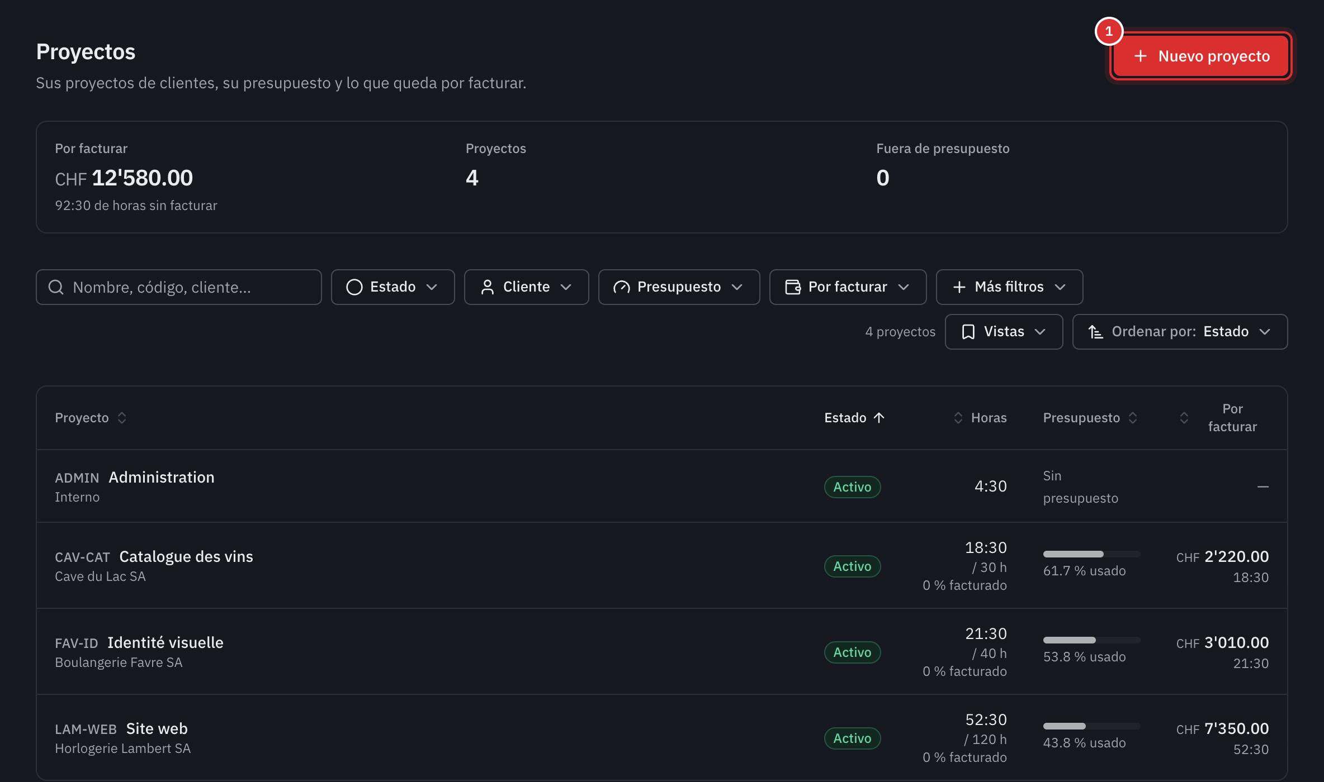Open the Presupuesto filter dropdown
Screen dimensions: 1324x782
[679, 287]
